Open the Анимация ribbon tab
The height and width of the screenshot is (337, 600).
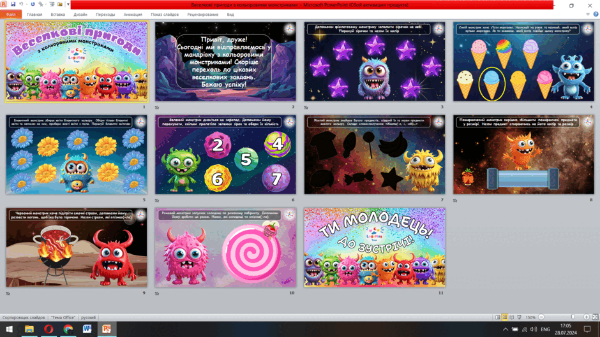[x=133, y=15]
